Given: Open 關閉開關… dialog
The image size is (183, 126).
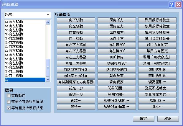Looking at the screenshot, I should 117,94.
